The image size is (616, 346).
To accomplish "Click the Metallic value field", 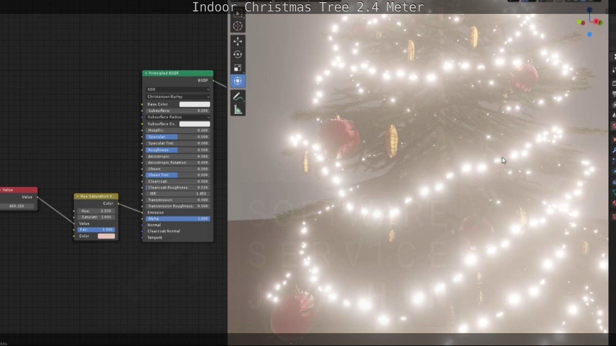I will coord(178,131).
